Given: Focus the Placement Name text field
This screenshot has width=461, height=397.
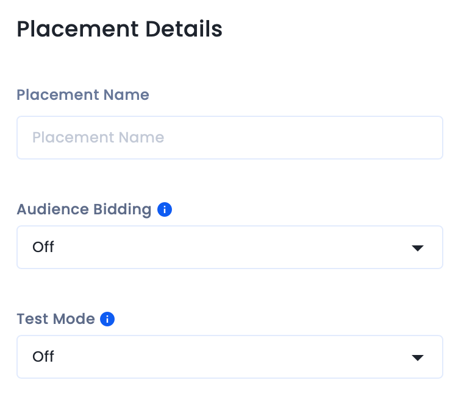Looking at the screenshot, I should pos(229,138).
